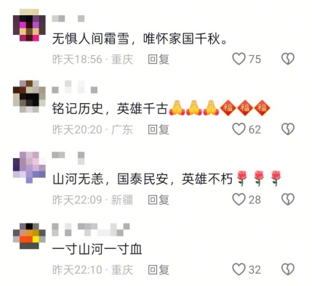Like the 一寸山河一寸血 comment

pyautogui.click(x=239, y=269)
